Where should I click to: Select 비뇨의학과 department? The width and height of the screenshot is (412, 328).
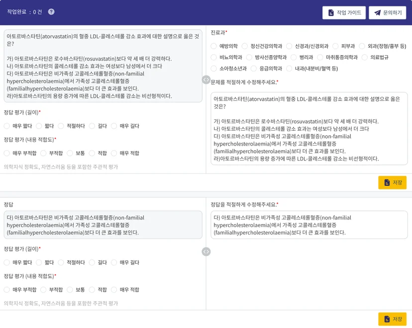[213, 57]
